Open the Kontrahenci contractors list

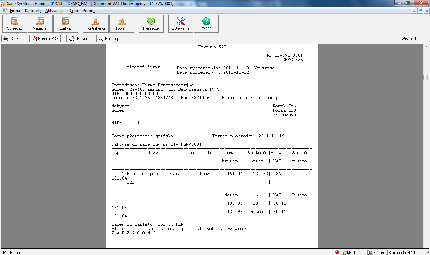tap(95, 24)
